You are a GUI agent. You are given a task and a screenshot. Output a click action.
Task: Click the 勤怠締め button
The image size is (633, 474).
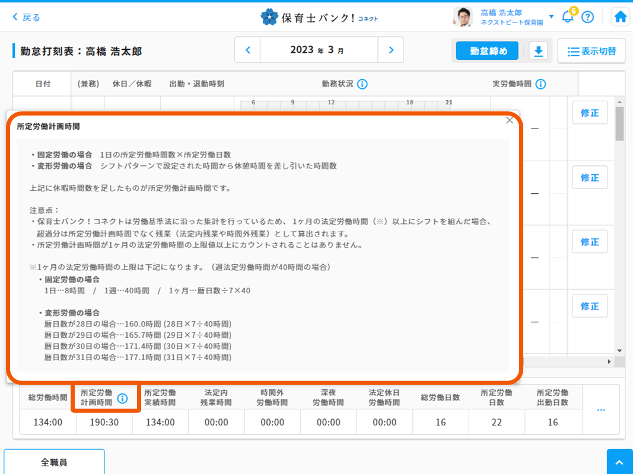(488, 51)
